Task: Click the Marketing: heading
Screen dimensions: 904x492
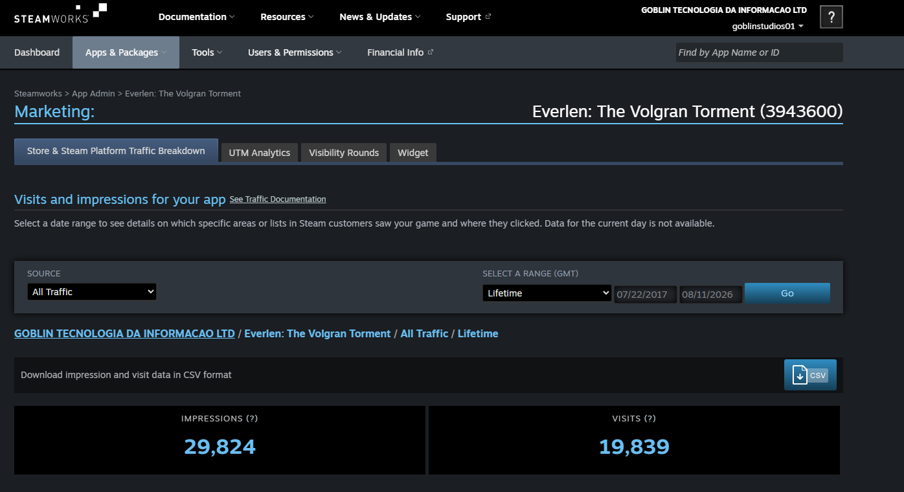Action: coord(54,111)
